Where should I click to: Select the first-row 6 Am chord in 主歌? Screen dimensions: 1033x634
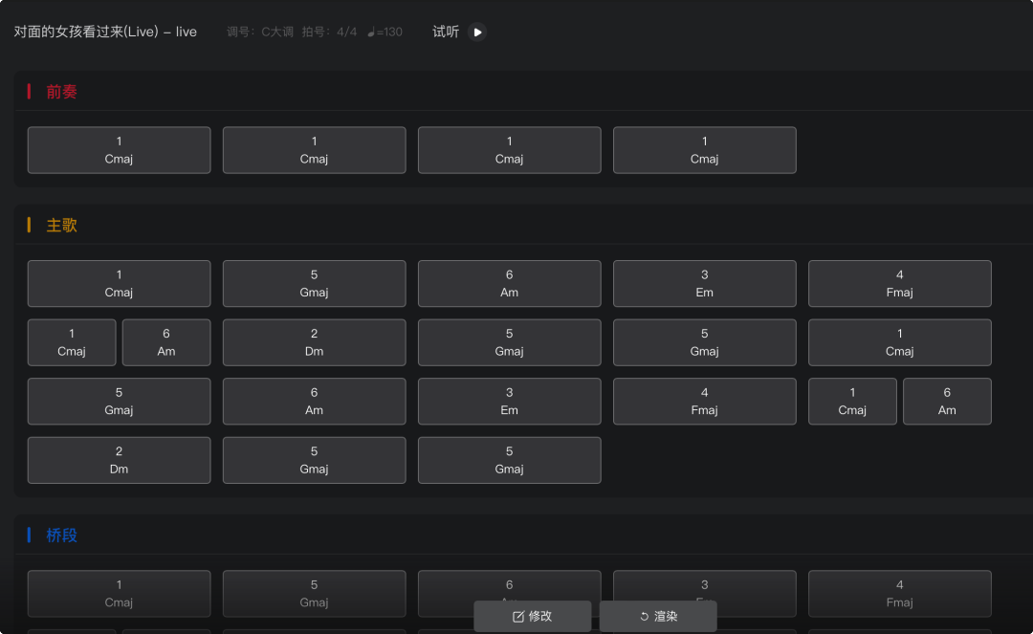click(509, 284)
